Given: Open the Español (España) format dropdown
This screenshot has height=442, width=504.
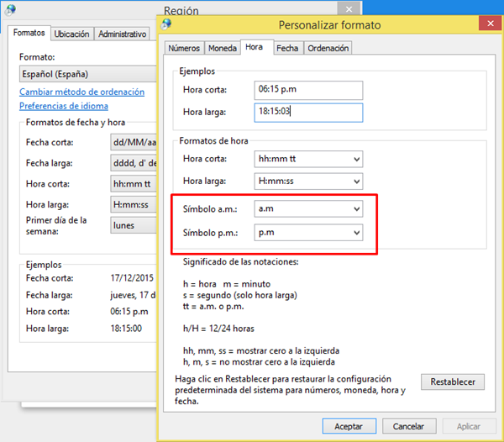Looking at the screenshot, I should (x=84, y=74).
